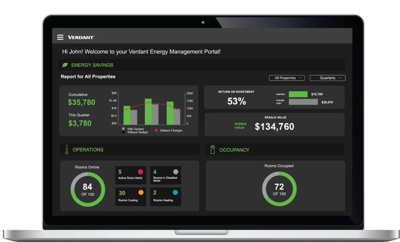Open the Active Room Alerts tile
Image resolution: width=400 pixels, height=242 pixels.
(x=130, y=175)
